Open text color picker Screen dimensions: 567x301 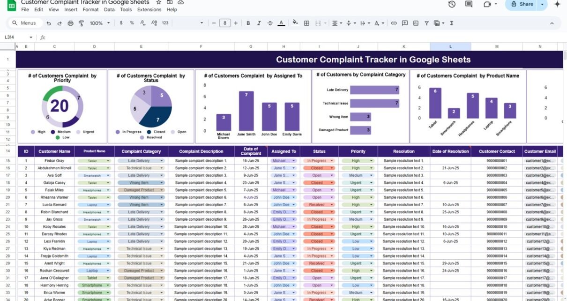(281, 23)
